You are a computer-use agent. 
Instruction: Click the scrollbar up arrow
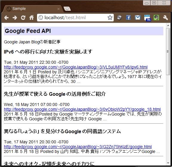coord(168,25)
